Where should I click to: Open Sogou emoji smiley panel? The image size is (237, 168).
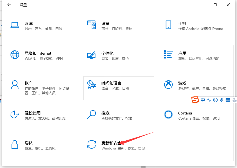pyautogui.click(x=215, y=100)
